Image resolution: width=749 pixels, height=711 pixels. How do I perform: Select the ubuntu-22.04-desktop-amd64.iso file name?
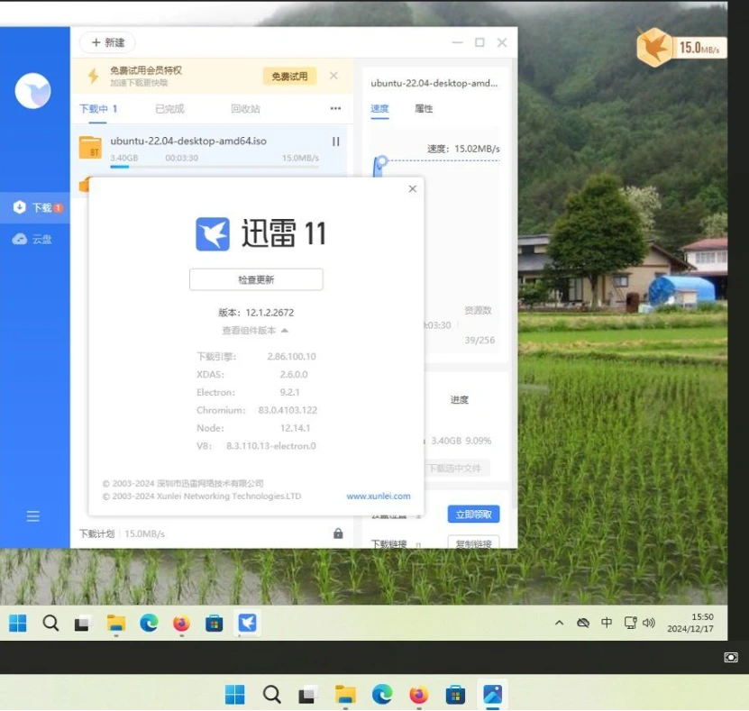point(188,141)
